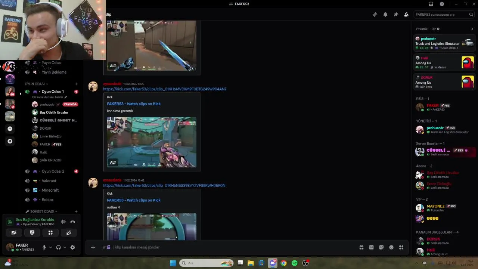Add a channel to OYUN ODASI
This screenshot has width=478, height=269.
click(76, 84)
